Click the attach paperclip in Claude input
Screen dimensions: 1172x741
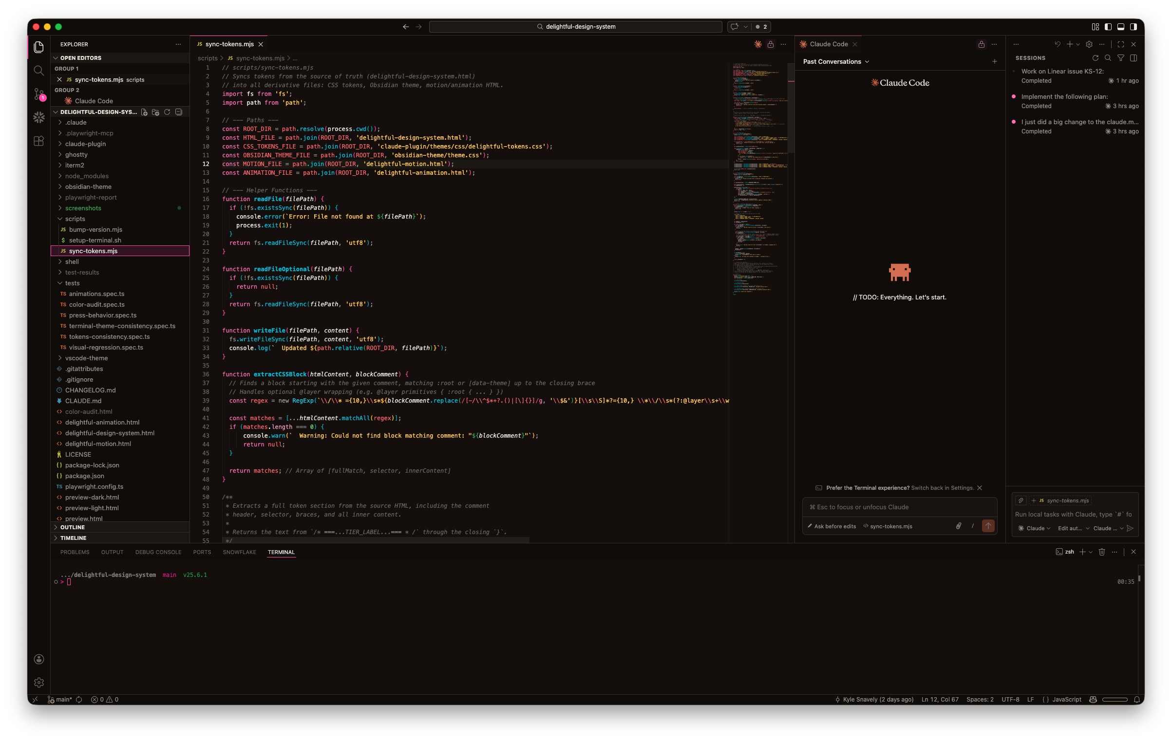pyautogui.click(x=958, y=526)
